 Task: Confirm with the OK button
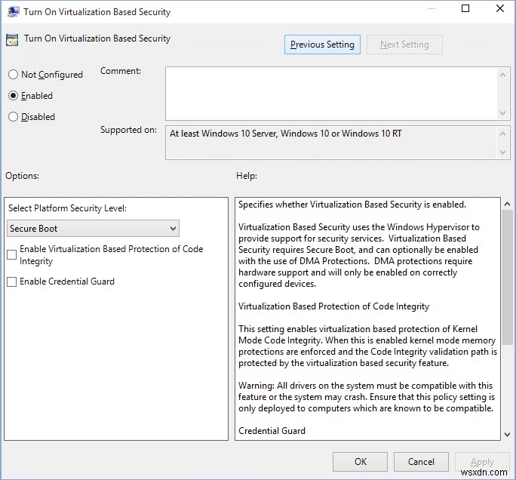tap(360, 462)
